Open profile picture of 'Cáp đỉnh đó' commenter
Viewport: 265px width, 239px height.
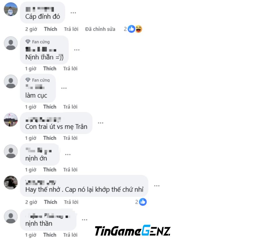point(11,9)
